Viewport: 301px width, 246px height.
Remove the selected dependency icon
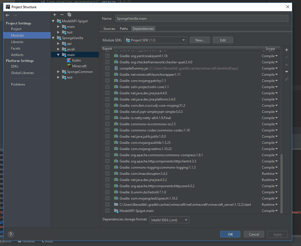click(287, 57)
